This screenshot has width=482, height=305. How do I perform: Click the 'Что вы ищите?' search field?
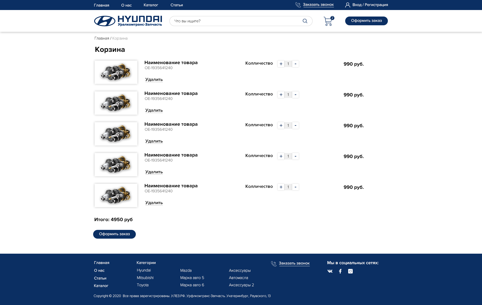click(236, 21)
